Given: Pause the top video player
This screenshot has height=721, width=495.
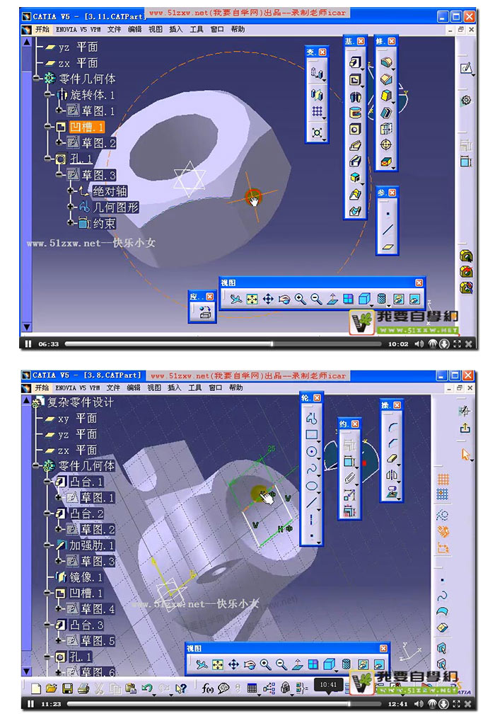Looking at the screenshot, I should [28, 344].
